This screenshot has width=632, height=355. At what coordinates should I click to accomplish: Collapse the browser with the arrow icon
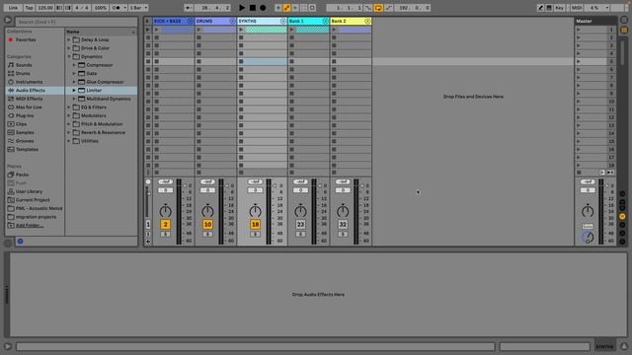[x=8, y=20]
